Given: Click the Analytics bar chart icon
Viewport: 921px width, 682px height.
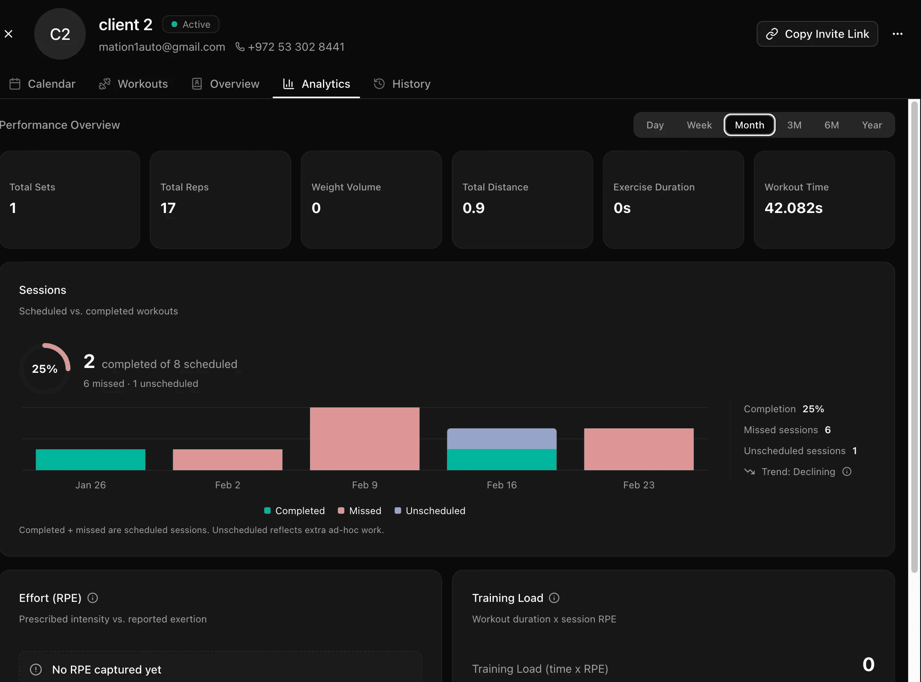Looking at the screenshot, I should pyautogui.click(x=289, y=84).
